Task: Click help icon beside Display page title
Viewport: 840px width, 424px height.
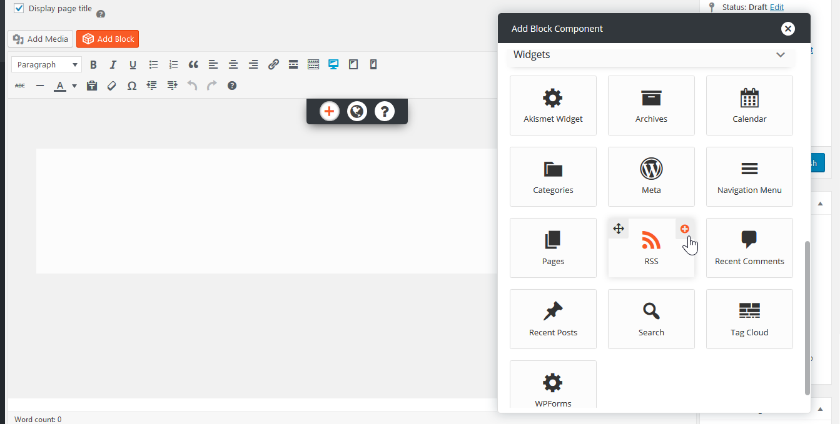Action: click(101, 14)
